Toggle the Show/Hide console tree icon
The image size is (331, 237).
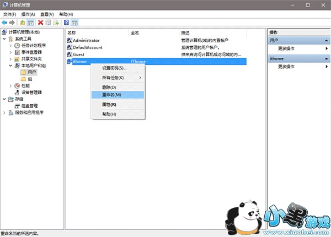[30, 23]
